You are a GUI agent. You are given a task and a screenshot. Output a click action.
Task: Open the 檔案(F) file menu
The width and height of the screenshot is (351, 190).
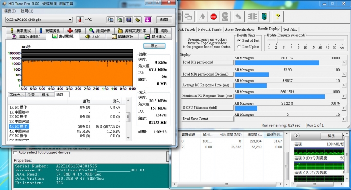[x=10, y=11]
